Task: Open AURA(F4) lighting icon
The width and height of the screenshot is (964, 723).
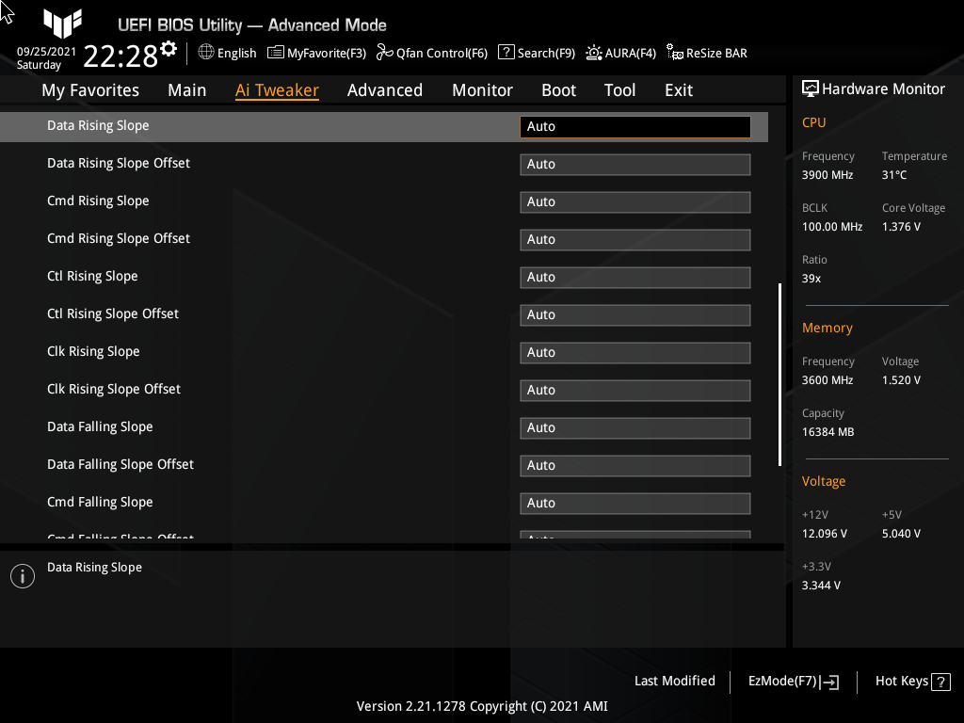Action: [594, 53]
